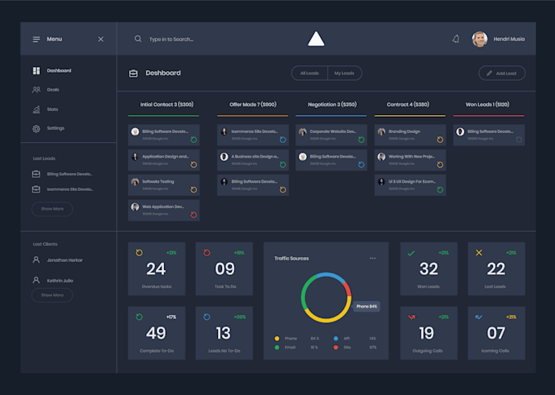Close the sidebar menu with X
The width and height of the screenshot is (555, 395).
101,39
